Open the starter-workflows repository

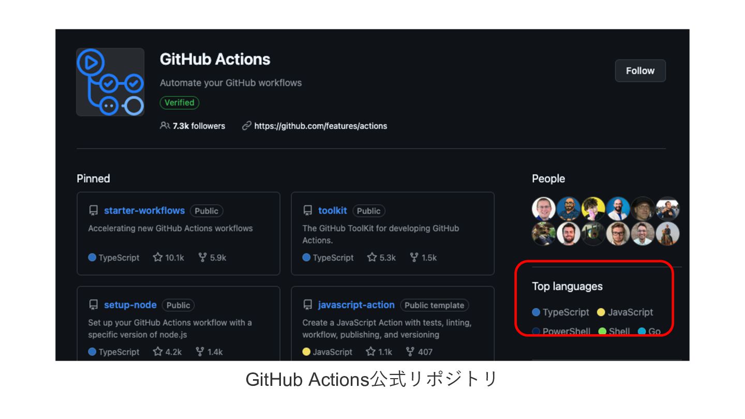(x=144, y=211)
